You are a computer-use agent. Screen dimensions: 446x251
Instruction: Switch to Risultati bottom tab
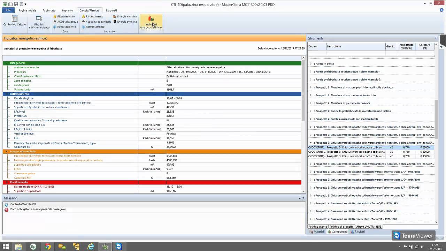358,231
